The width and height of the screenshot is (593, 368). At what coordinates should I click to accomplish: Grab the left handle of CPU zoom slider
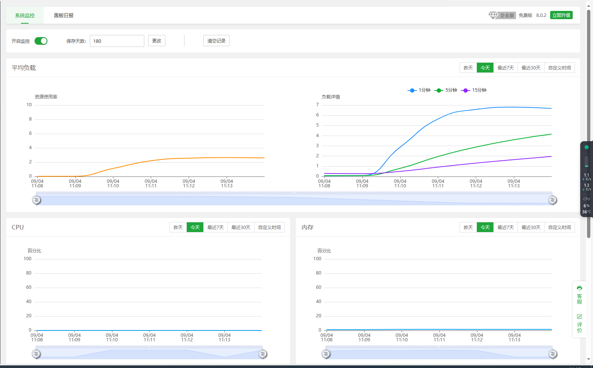(36, 354)
